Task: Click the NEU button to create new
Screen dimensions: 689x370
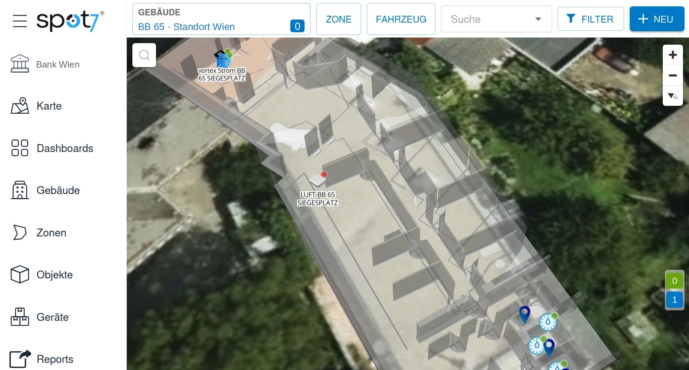Action: tap(657, 19)
